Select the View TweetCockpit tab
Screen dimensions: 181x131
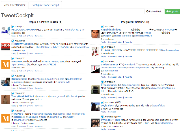pos(14,5)
